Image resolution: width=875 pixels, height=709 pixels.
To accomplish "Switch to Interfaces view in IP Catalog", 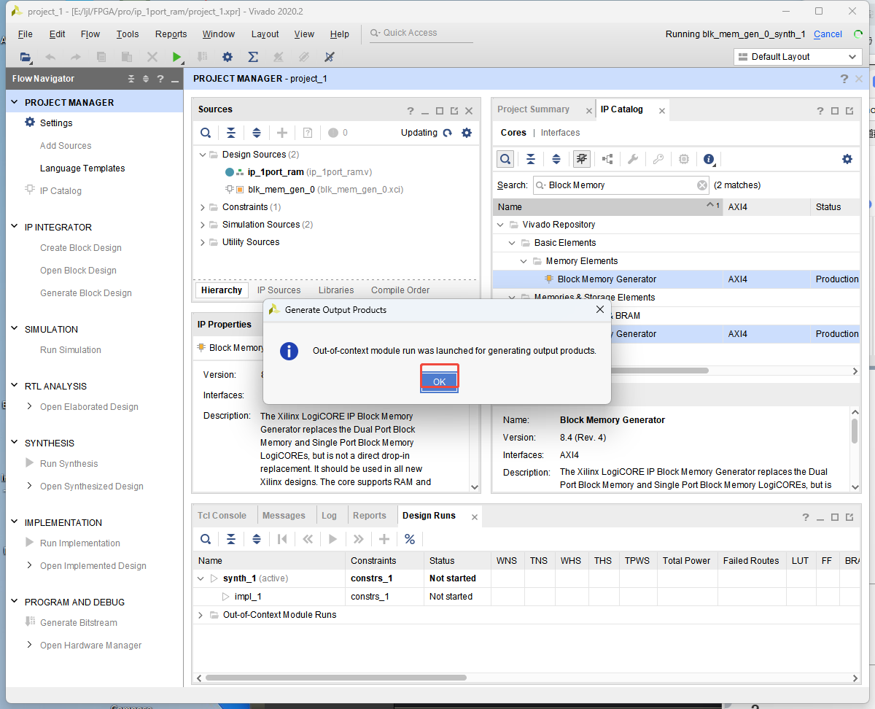I will [560, 133].
